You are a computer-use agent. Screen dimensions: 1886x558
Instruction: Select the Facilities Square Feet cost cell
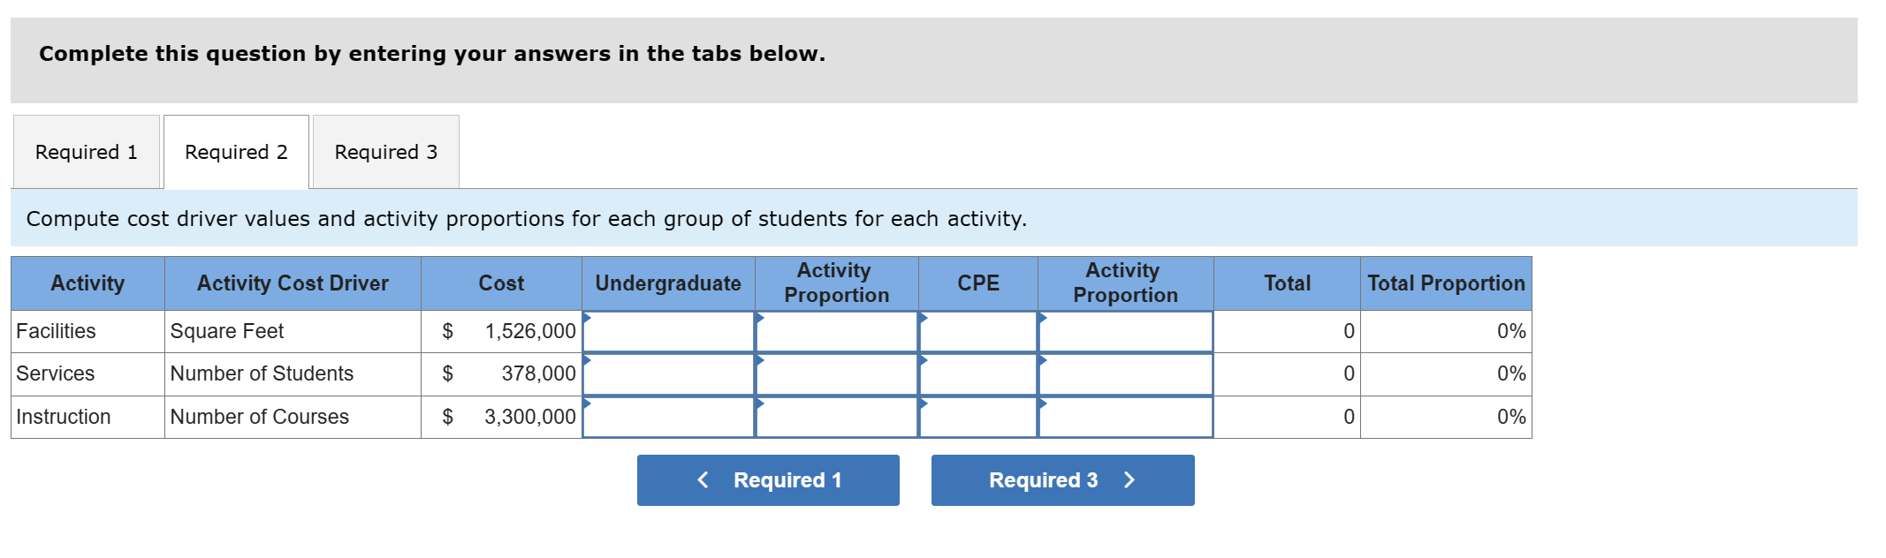tap(501, 331)
